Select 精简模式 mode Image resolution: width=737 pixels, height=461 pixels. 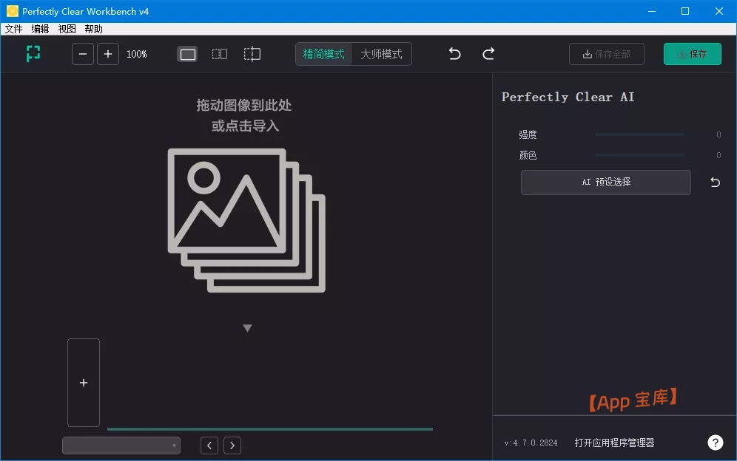click(x=325, y=53)
